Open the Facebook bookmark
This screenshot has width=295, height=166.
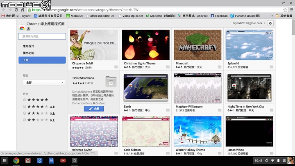pyautogui.click(x=219, y=16)
